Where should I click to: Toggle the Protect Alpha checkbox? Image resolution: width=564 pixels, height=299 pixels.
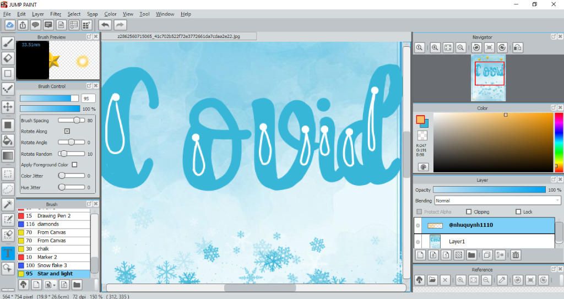[x=419, y=211]
